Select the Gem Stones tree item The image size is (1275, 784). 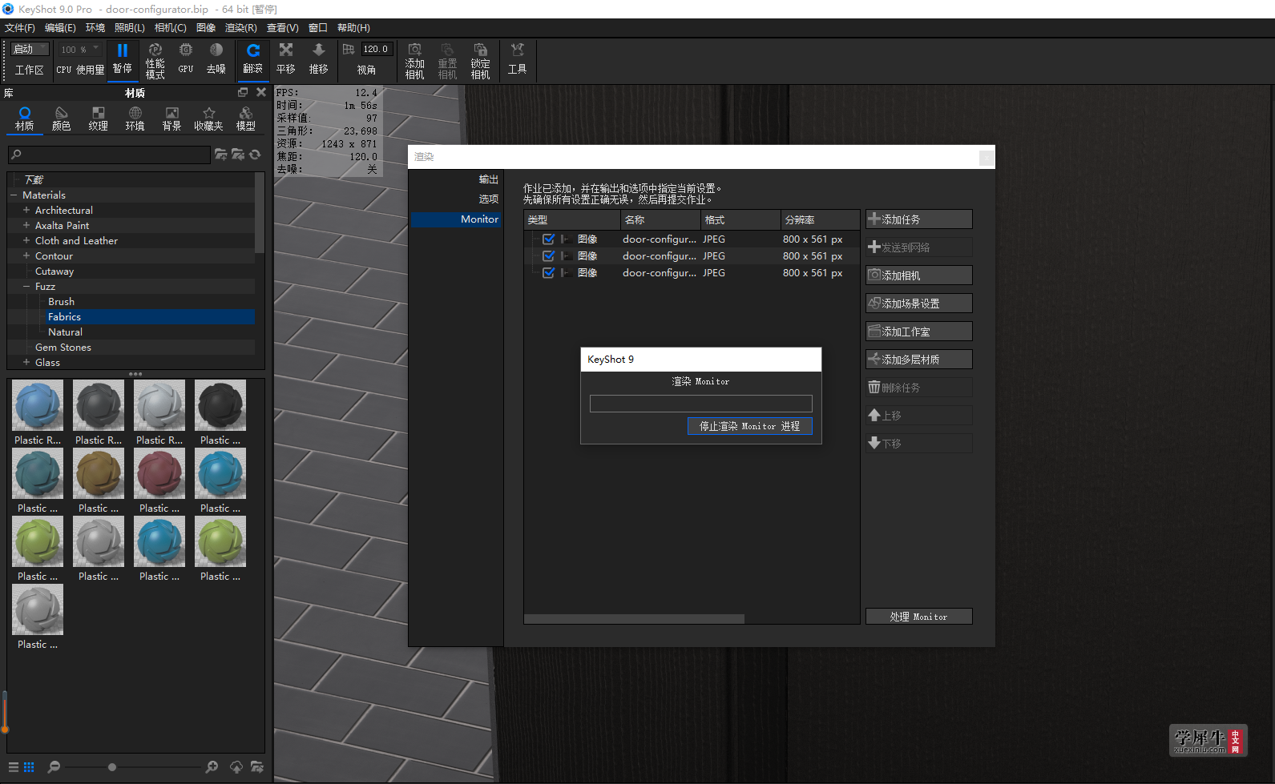(x=63, y=348)
